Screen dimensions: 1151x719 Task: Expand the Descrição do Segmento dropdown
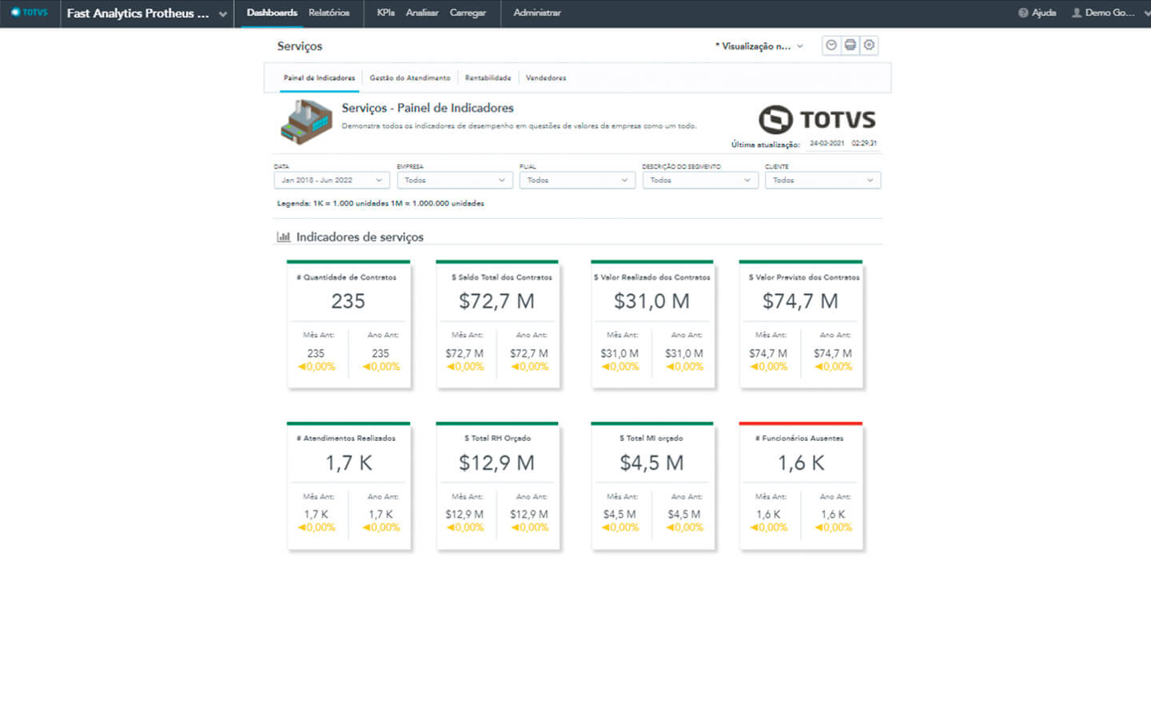pos(699,181)
